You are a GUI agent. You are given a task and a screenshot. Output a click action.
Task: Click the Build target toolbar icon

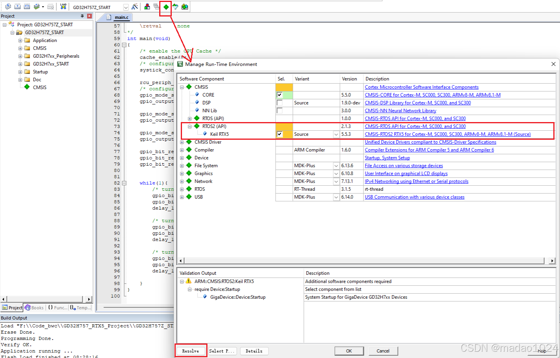click(18, 7)
